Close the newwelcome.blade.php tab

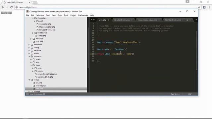pyautogui.click(x=159, y=20)
